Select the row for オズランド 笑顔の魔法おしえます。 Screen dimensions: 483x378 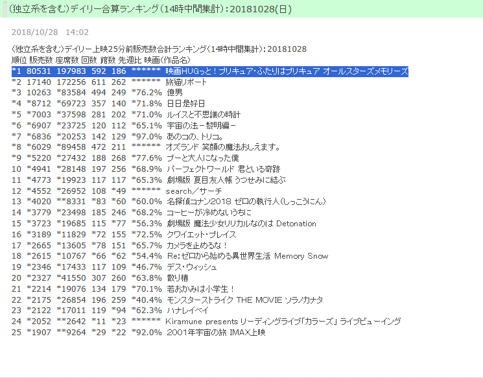146,147
